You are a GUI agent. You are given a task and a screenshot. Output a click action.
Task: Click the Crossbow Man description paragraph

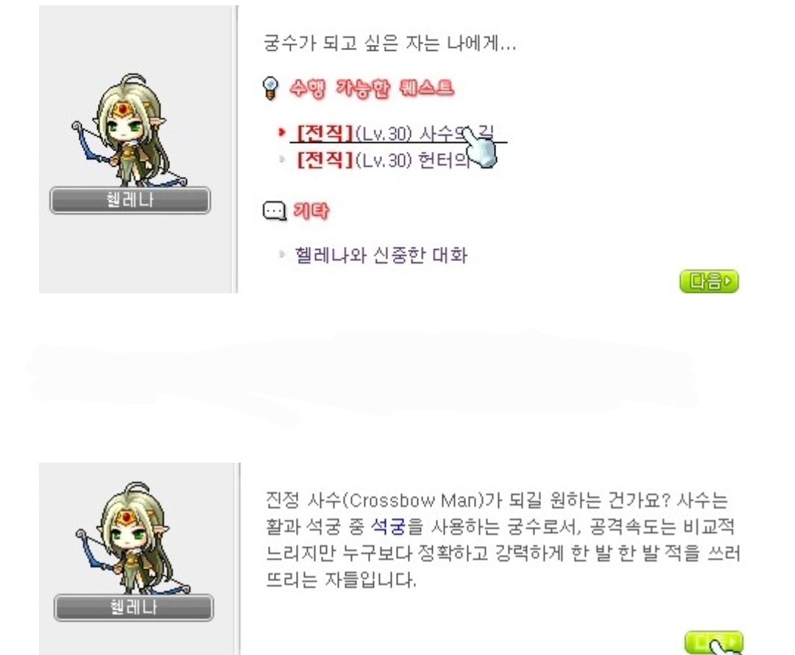coord(503,540)
